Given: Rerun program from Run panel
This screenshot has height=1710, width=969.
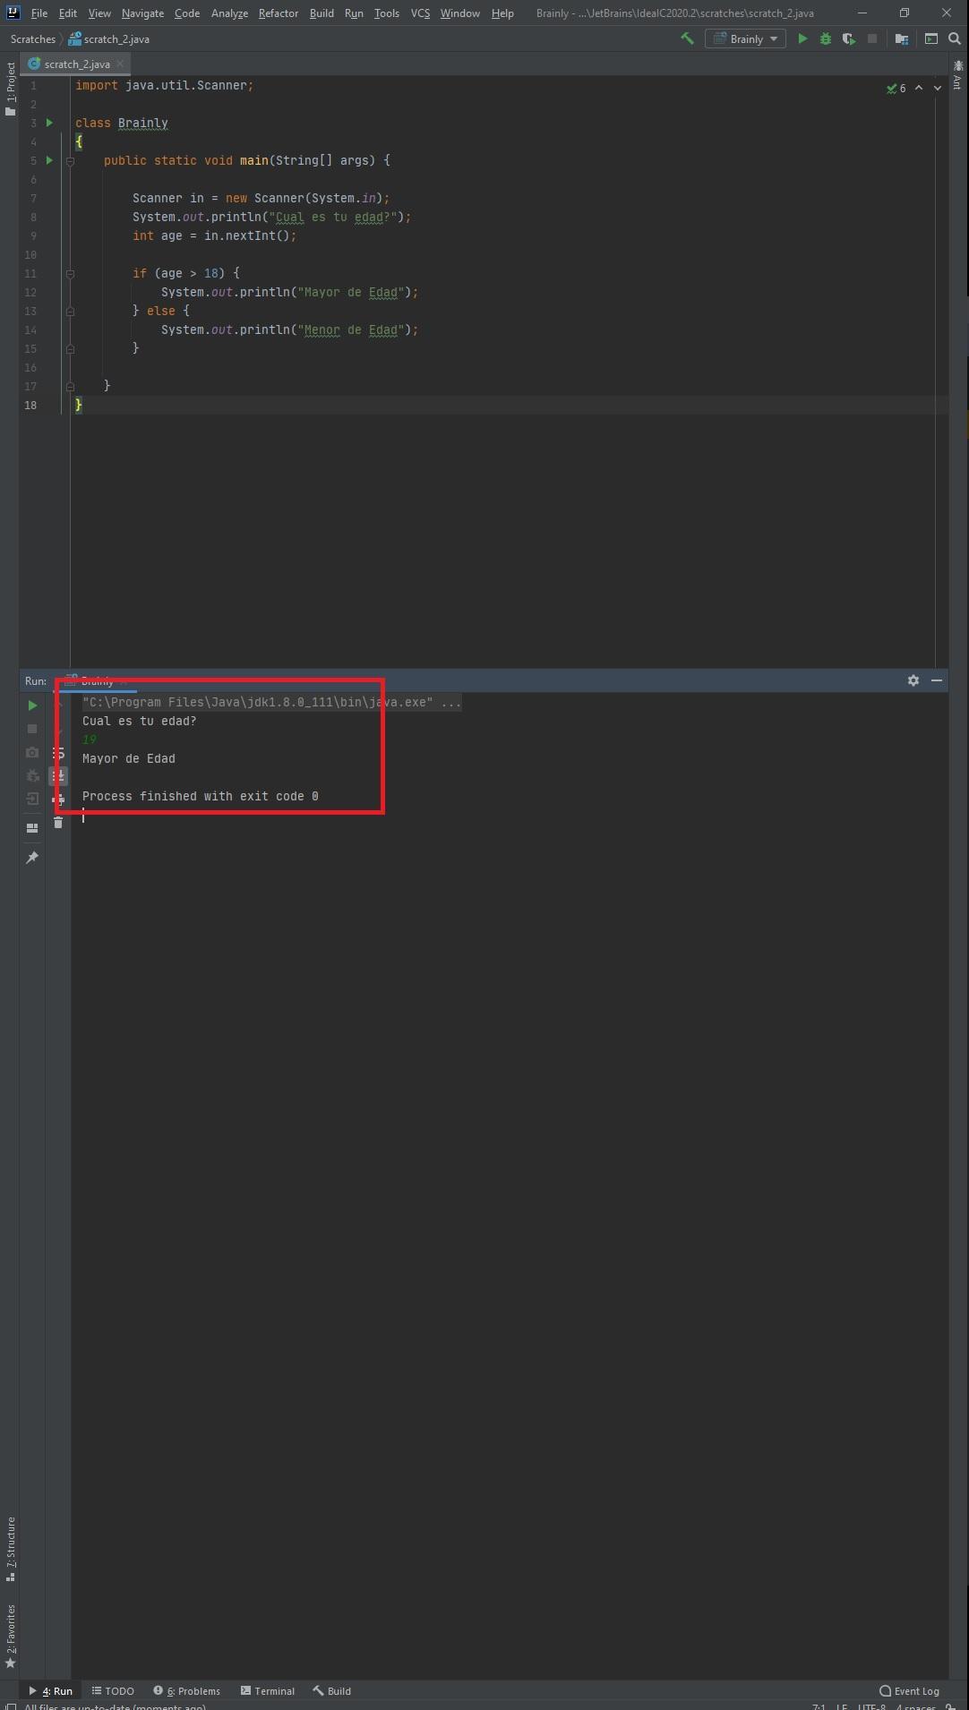Looking at the screenshot, I should coord(32,705).
